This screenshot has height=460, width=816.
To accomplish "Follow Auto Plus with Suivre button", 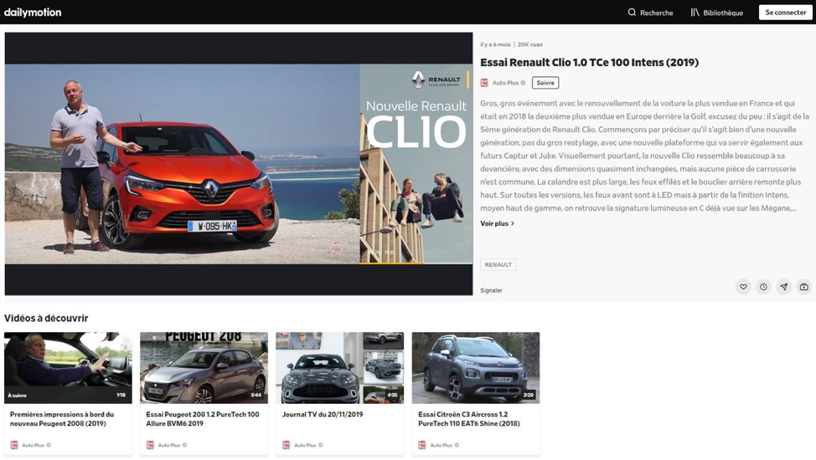I will tap(545, 83).
